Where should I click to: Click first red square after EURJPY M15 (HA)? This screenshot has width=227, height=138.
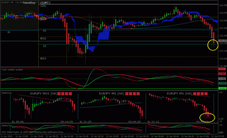tap(59, 94)
